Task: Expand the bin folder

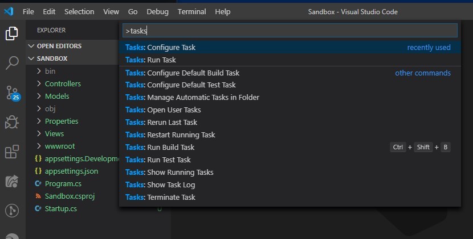Action: coord(39,71)
